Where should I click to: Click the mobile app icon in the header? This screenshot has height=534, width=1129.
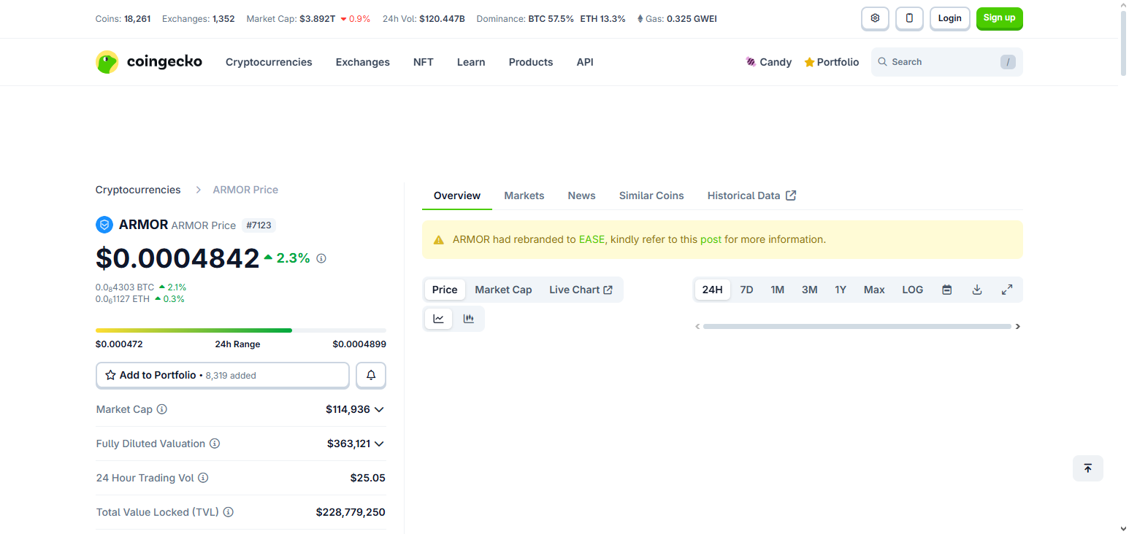coord(909,18)
